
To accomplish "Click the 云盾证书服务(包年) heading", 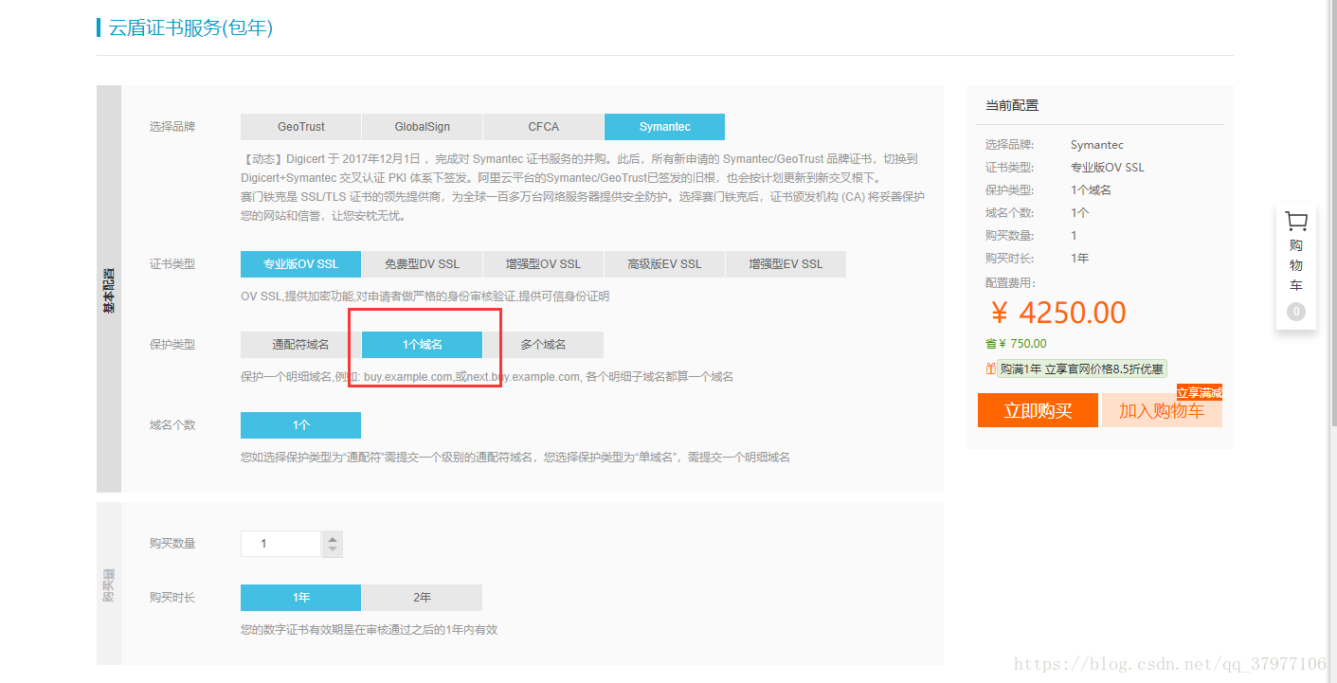I will click(190, 27).
